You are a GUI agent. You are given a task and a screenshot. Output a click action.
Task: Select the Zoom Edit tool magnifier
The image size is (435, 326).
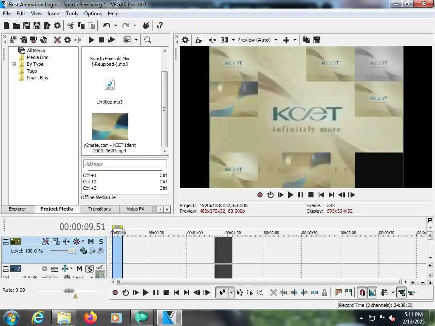tap(260, 293)
